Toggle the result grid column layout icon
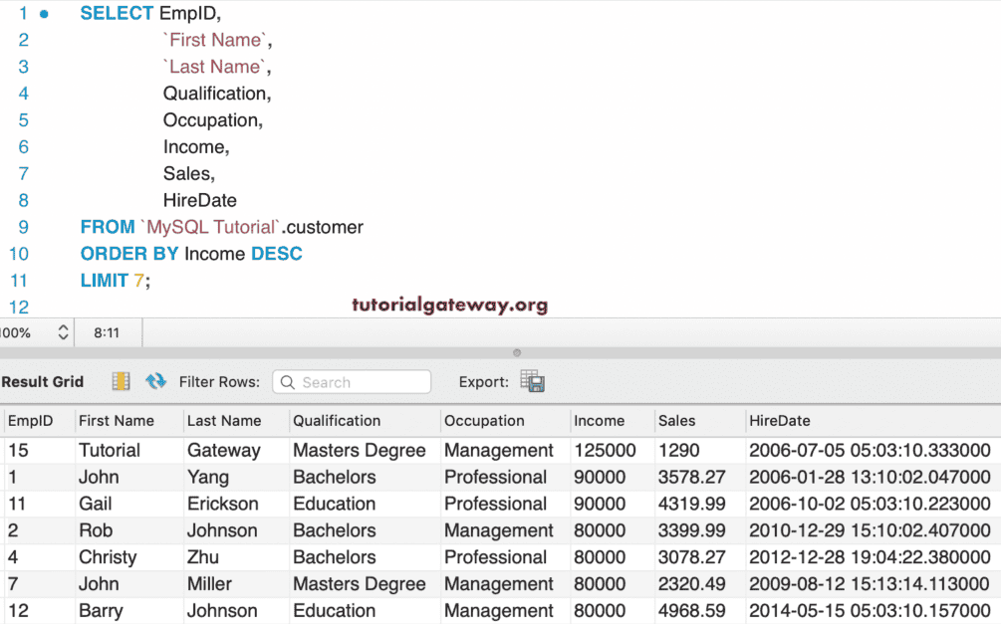 point(121,381)
